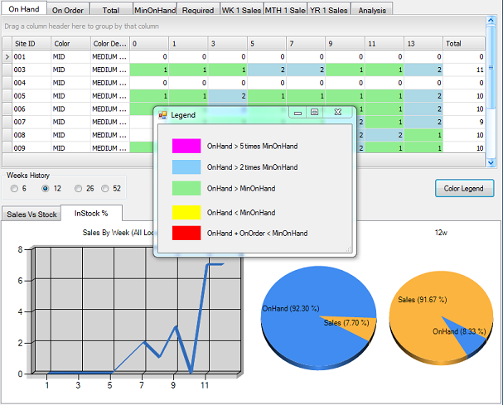The image size is (503, 405).
Task: Click the light blue OnHand > 2 times swatch
Action: (x=186, y=167)
